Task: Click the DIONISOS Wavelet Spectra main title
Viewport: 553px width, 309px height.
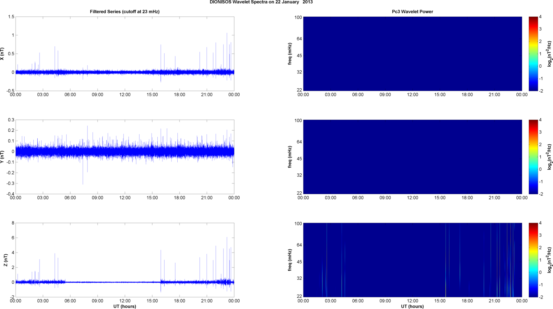Action: pos(261,2)
